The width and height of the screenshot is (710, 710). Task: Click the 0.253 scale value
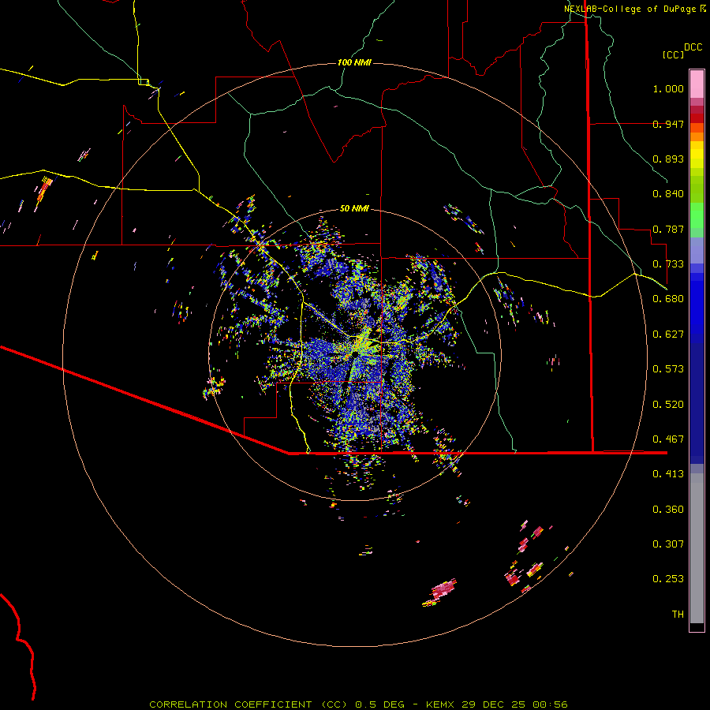(x=668, y=579)
